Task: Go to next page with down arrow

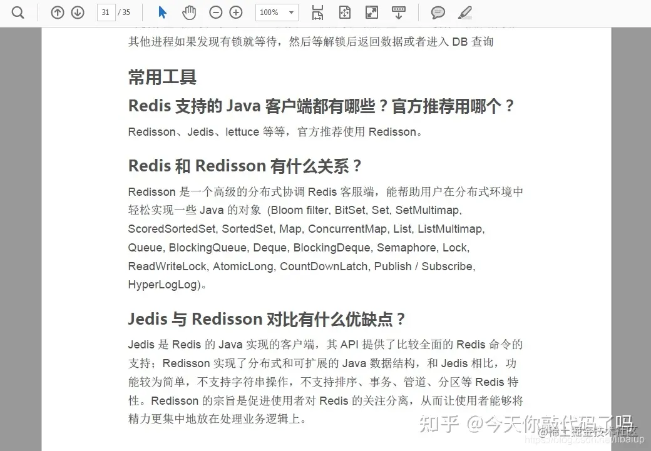Action: (x=78, y=13)
